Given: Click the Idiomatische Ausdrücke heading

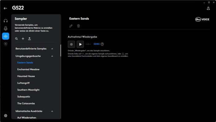Looking at the screenshot, I should (x=29, y=111).
